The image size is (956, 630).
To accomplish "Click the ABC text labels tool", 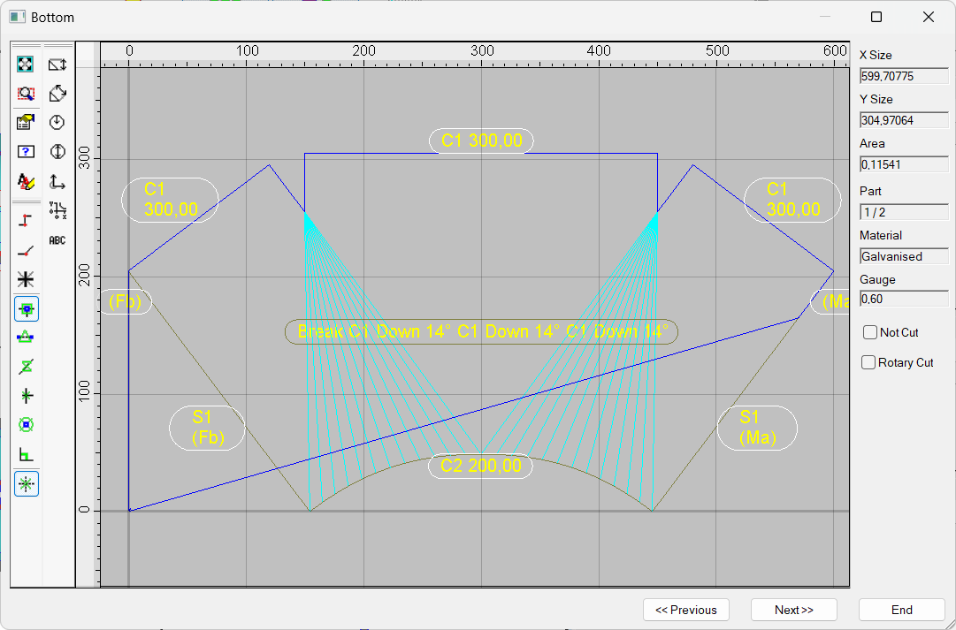I will coord(57,239).
